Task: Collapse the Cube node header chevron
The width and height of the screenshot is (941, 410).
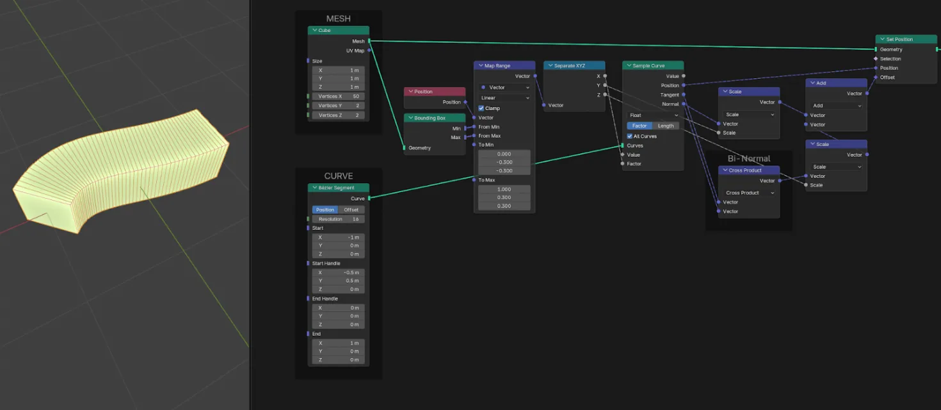Action: point(314,30)
